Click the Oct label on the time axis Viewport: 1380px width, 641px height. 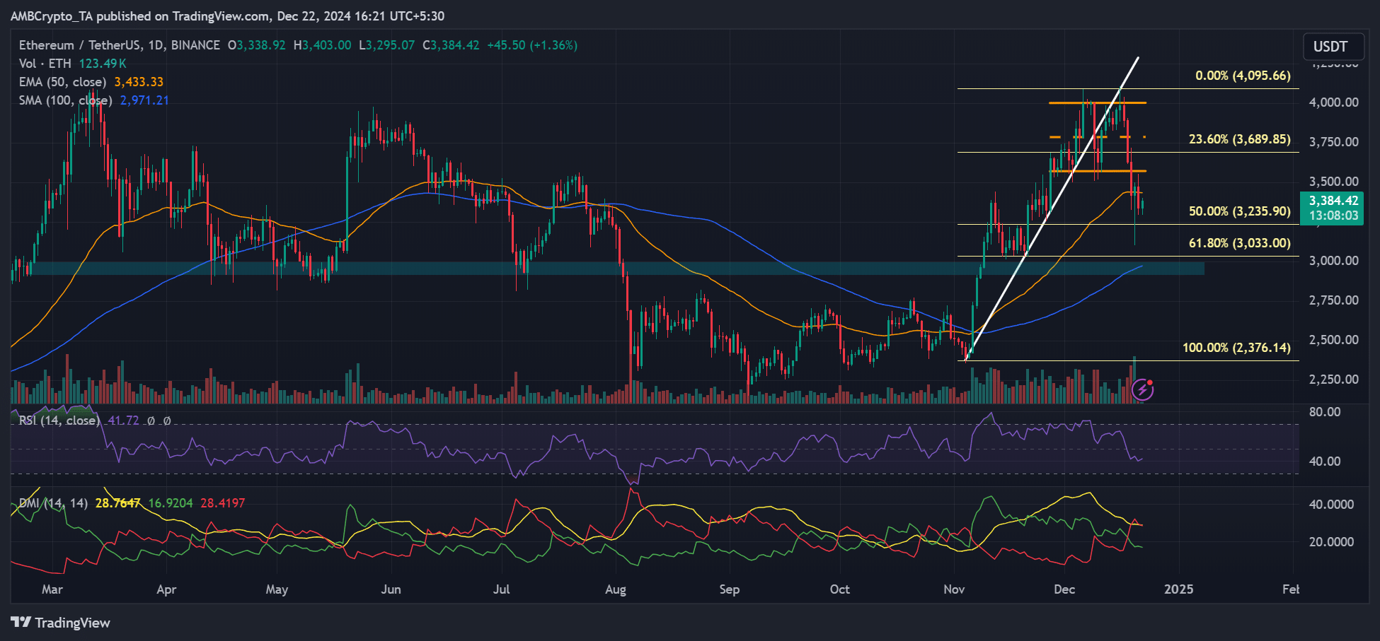[840, 589]
